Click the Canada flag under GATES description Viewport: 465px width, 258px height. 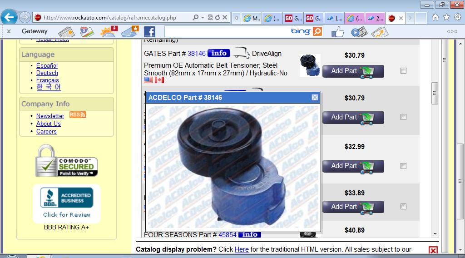[x=159, y=80]
